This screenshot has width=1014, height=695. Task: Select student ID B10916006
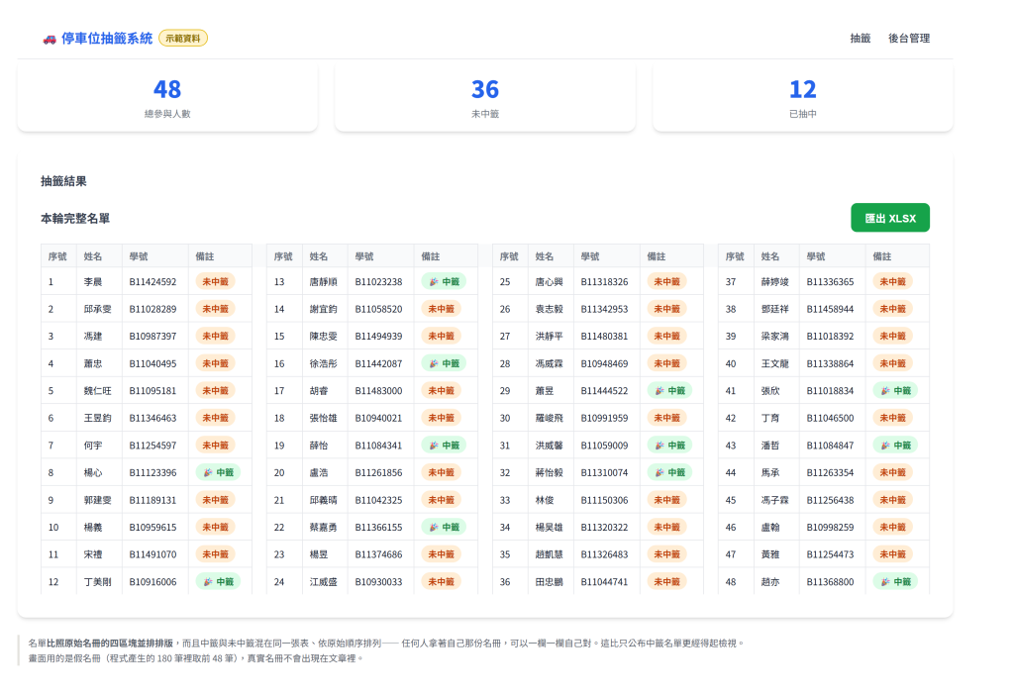[152, 582]
